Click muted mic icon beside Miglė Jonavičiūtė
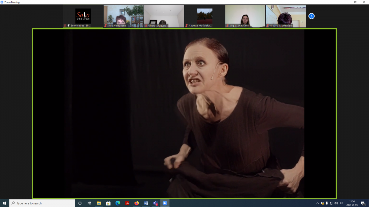Screen dimensions: 369x207 click(x=227, y=25)
